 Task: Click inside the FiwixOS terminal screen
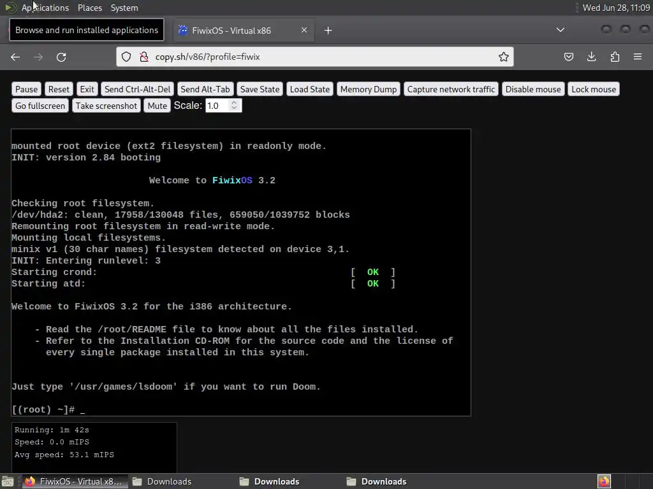point(241,273)
